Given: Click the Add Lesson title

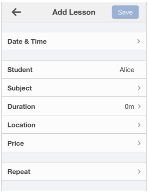Looking at the screenshot, I should point(74,12).
